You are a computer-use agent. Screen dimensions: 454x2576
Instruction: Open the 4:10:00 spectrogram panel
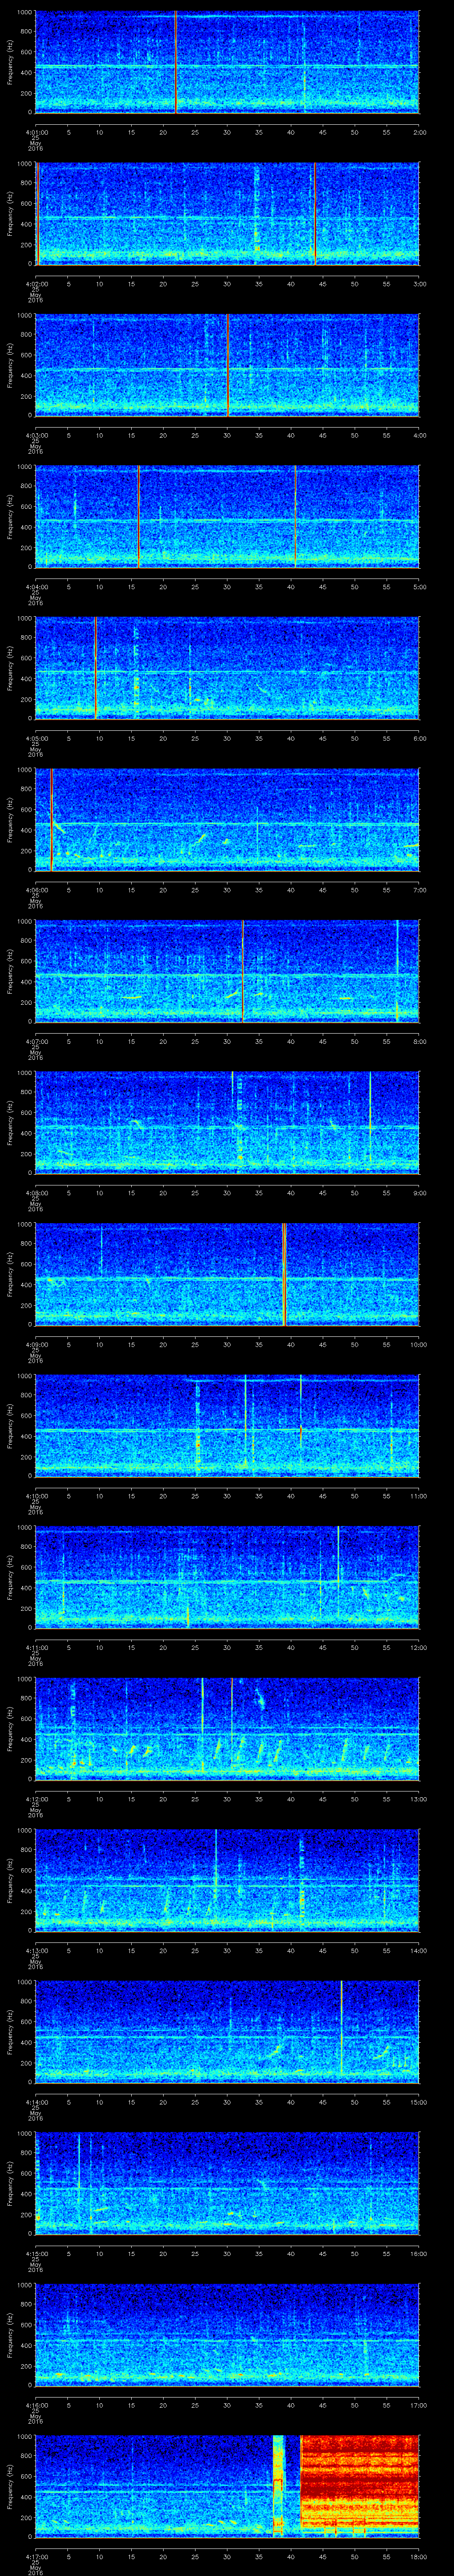[x=227, y=1426]
